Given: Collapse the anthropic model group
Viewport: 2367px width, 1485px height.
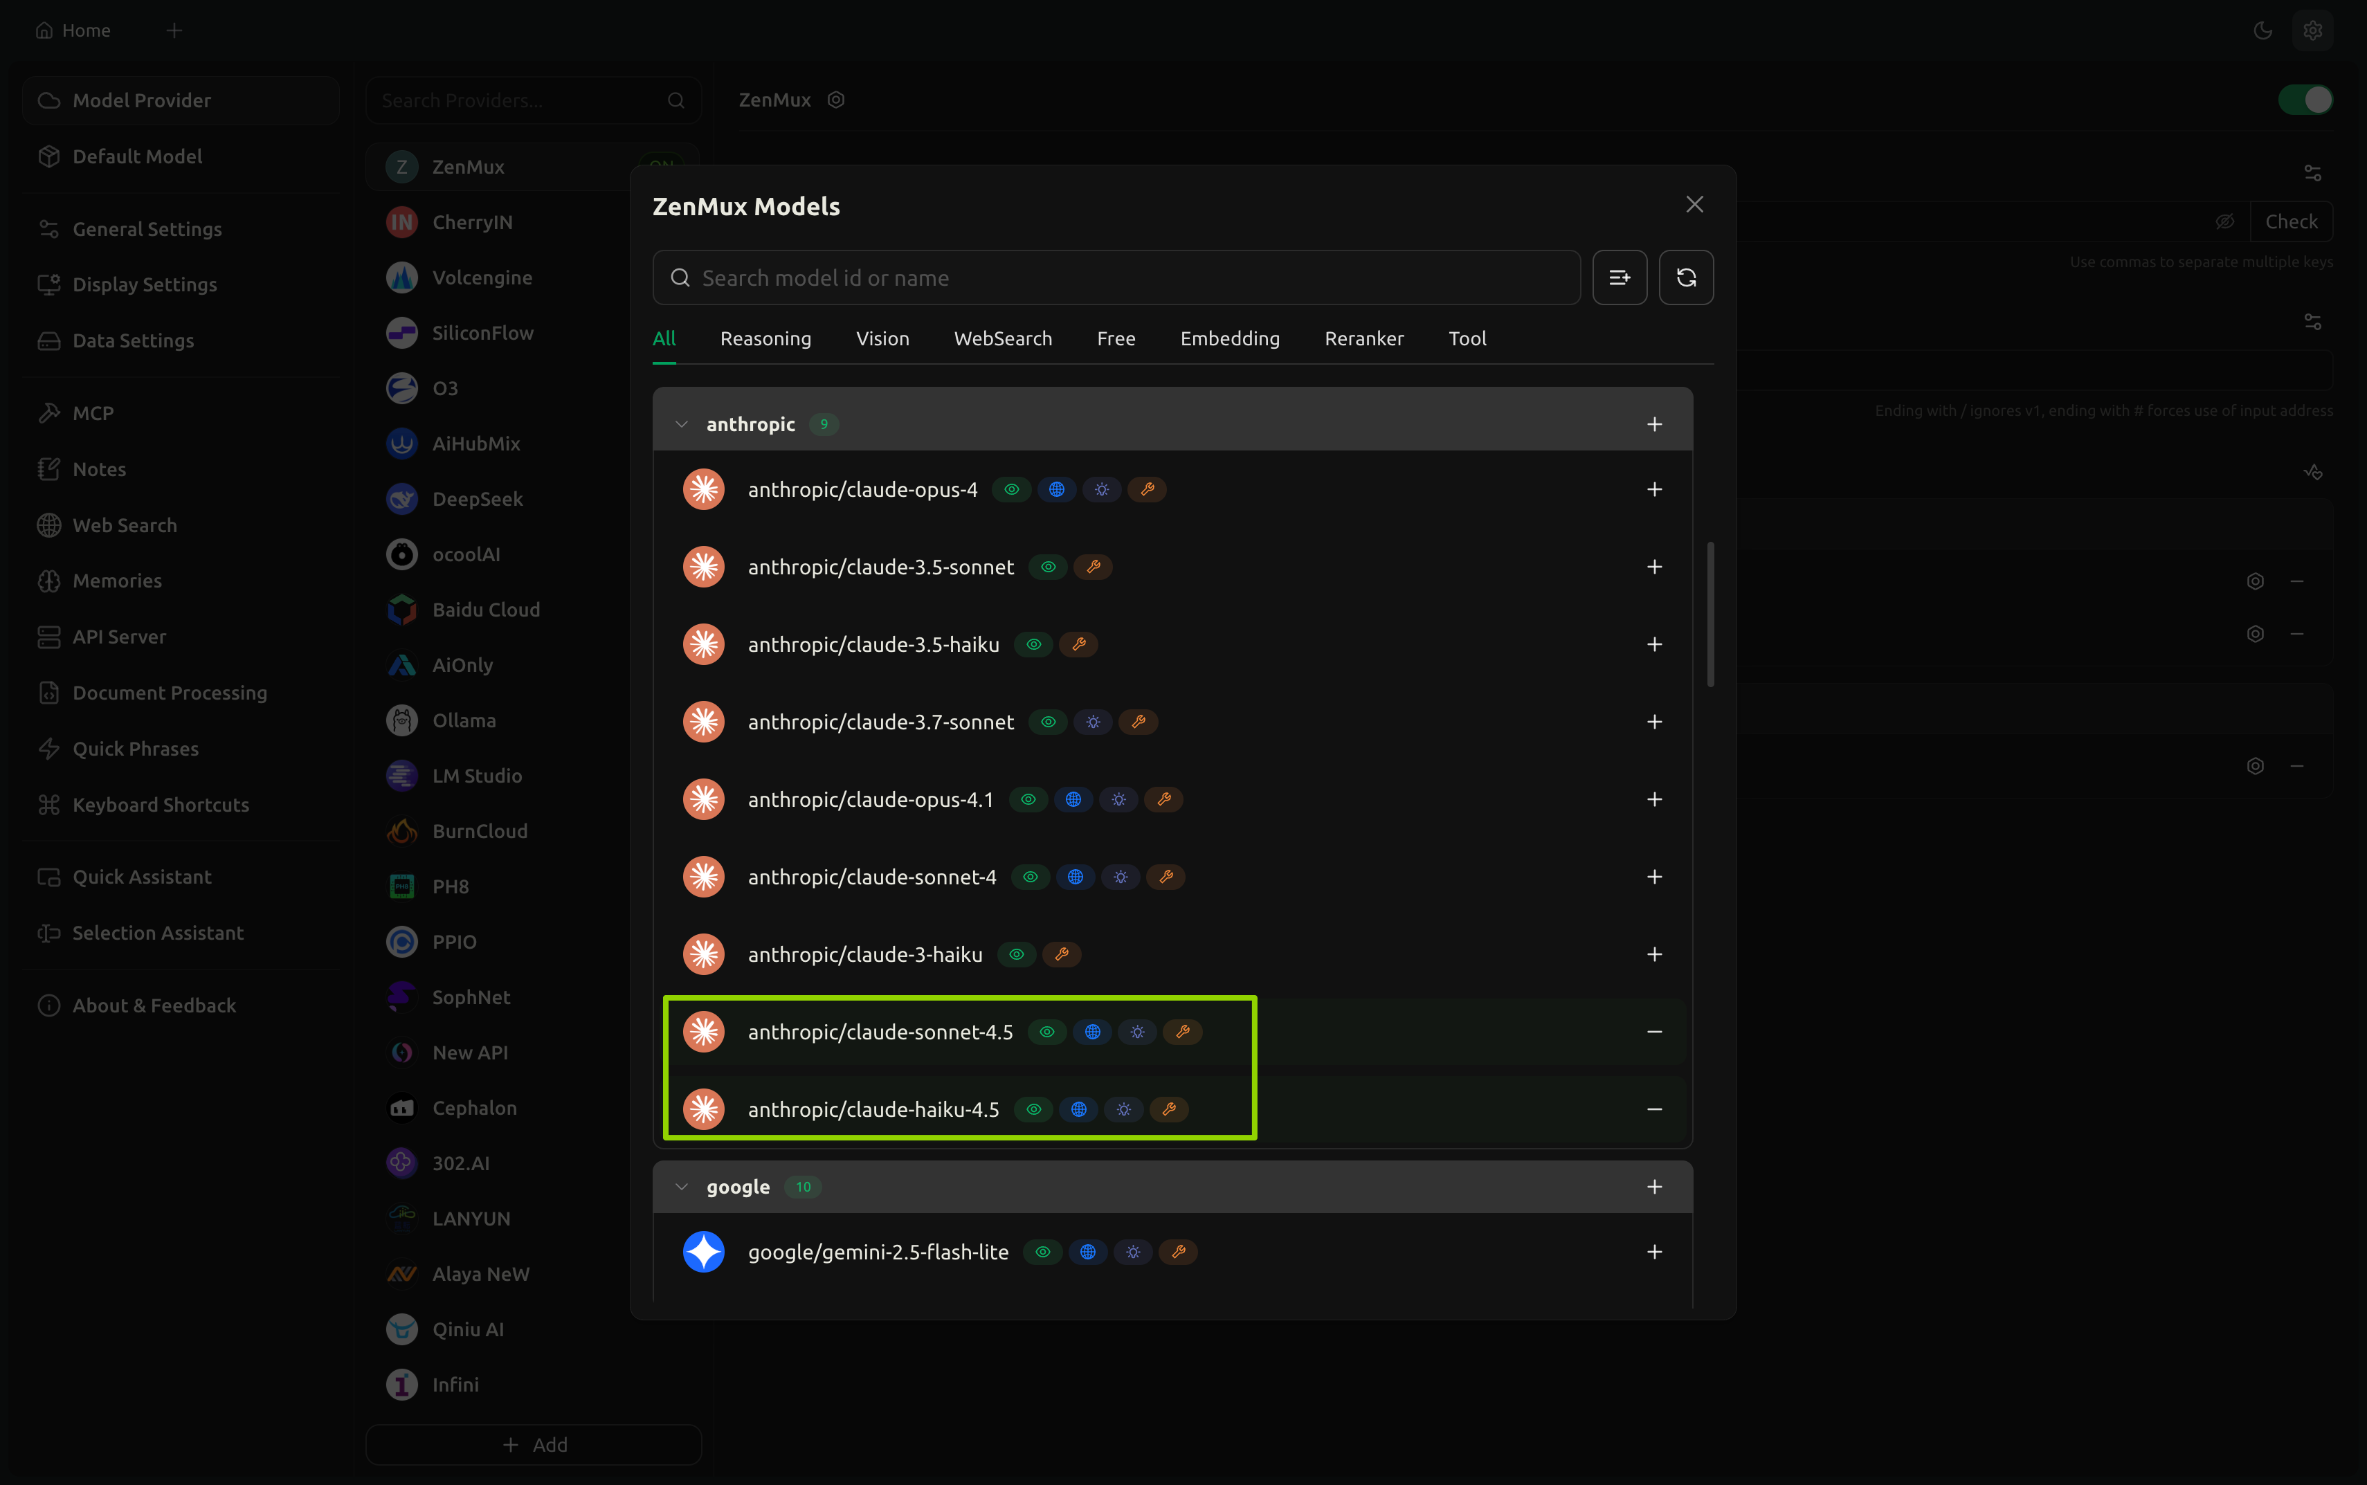Looking at the screenshot, I should coord(680,424).
